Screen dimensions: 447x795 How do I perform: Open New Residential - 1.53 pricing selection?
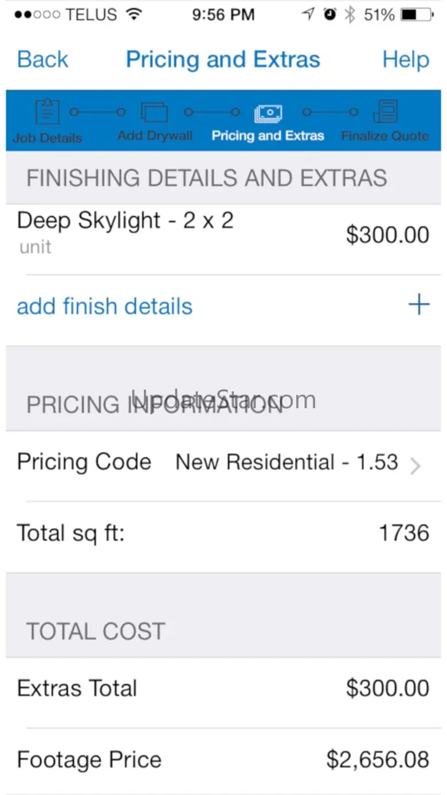tap(287, 462)
